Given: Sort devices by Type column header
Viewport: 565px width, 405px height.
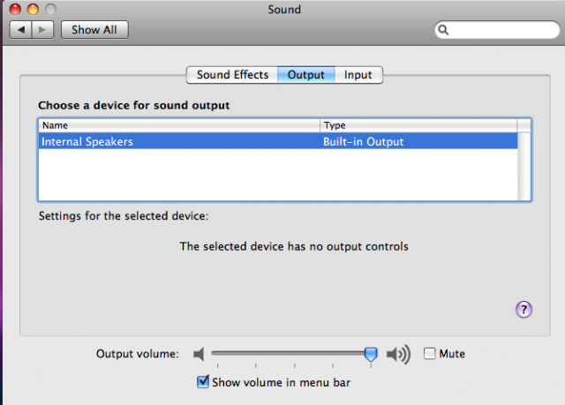Looking at the screenshot, I should [418, 125].
